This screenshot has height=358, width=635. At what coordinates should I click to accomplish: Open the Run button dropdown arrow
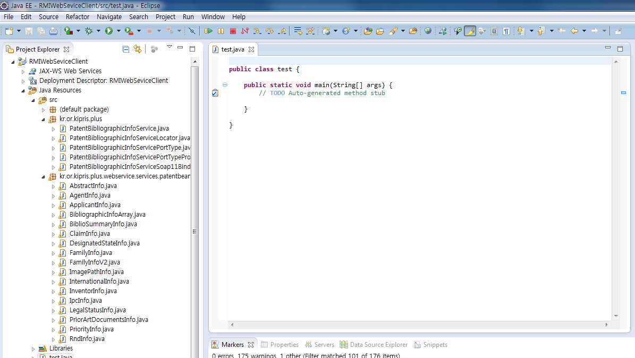pos(118,31)
